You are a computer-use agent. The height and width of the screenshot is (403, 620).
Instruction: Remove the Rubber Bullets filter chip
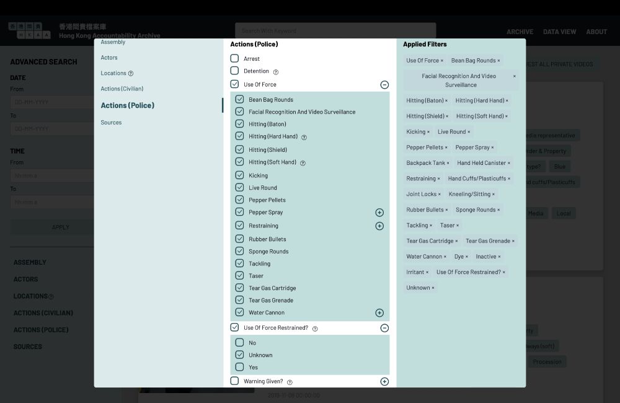point(446,210)
